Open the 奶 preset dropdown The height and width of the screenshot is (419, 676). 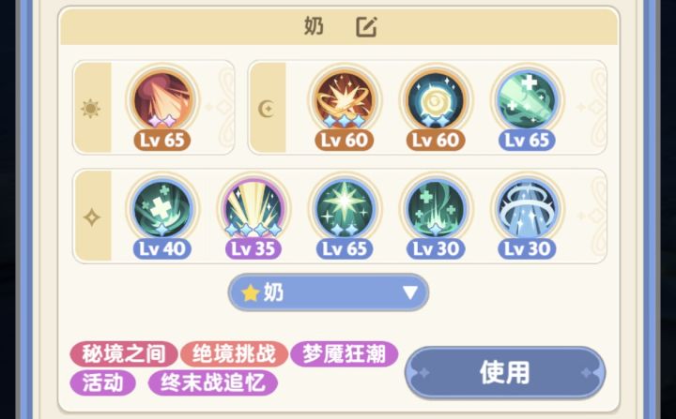tap(329, 292)
